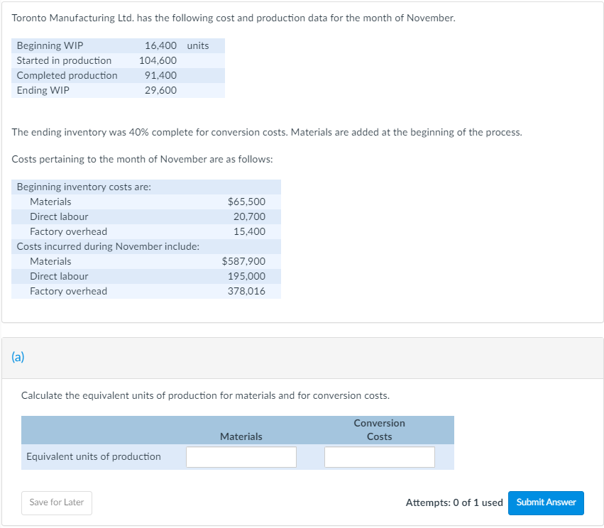Click the 'Beginning inventory costs are:' row label
The height and width of the screenshot is (528, 604).
click(84, 187)
